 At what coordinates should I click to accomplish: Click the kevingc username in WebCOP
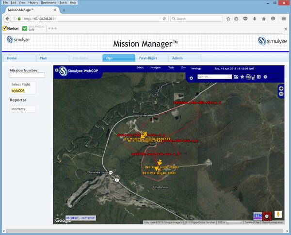196,68
